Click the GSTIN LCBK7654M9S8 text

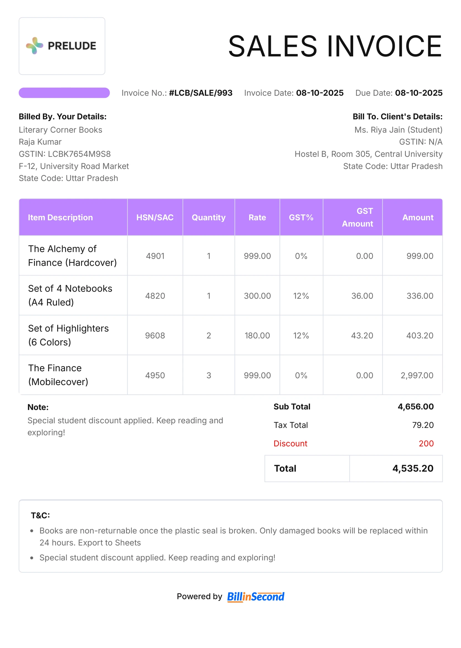[x=65, y=154]
